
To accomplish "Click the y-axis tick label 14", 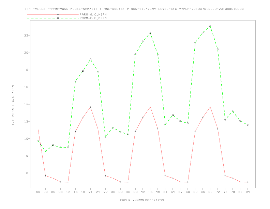I will click(27, 104).
